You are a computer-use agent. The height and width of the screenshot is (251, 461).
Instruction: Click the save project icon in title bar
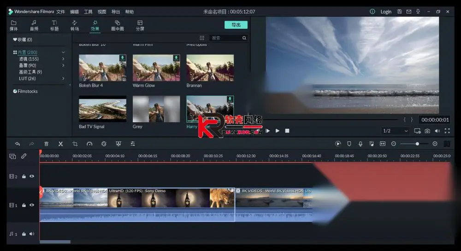click(400, 12)
